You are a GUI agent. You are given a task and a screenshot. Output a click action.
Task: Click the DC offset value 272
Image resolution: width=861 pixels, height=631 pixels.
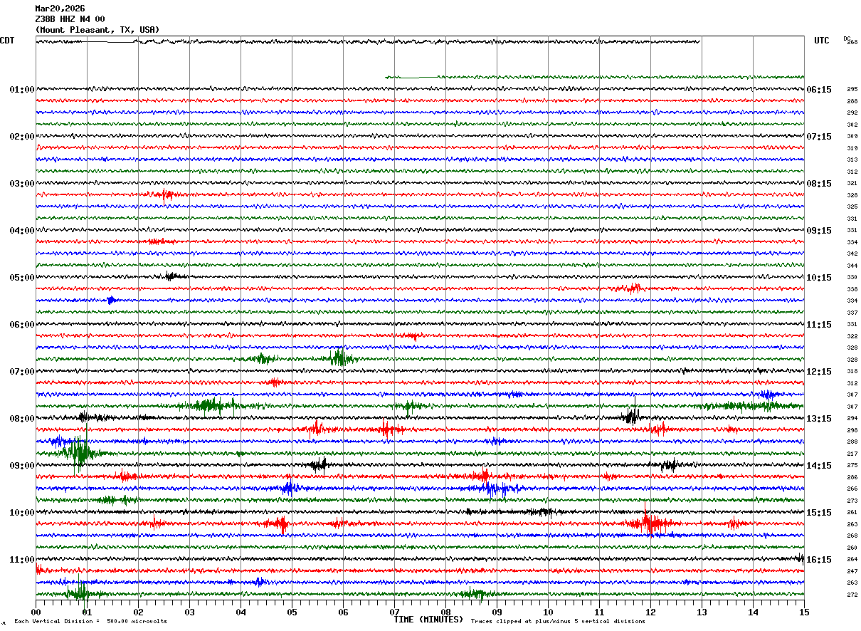tap(852, 595)
